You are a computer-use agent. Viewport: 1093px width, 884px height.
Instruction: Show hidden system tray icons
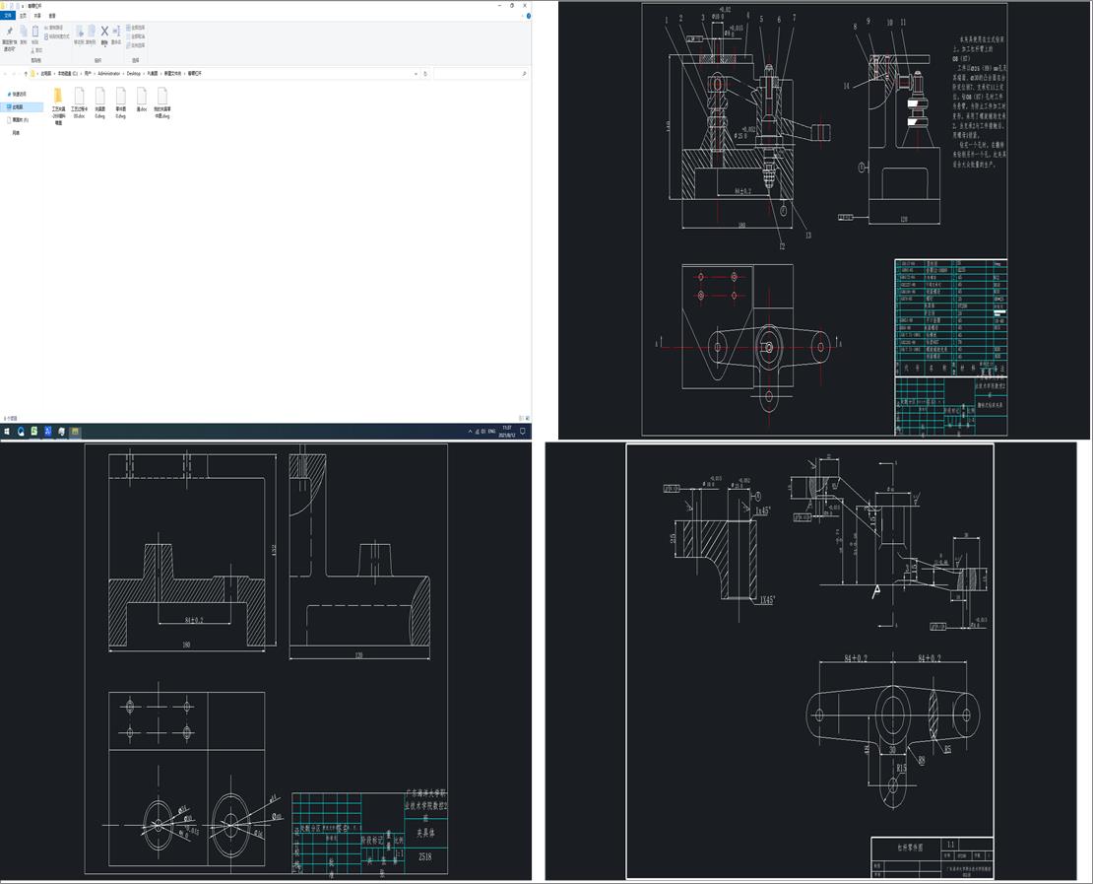coord(470,432)
